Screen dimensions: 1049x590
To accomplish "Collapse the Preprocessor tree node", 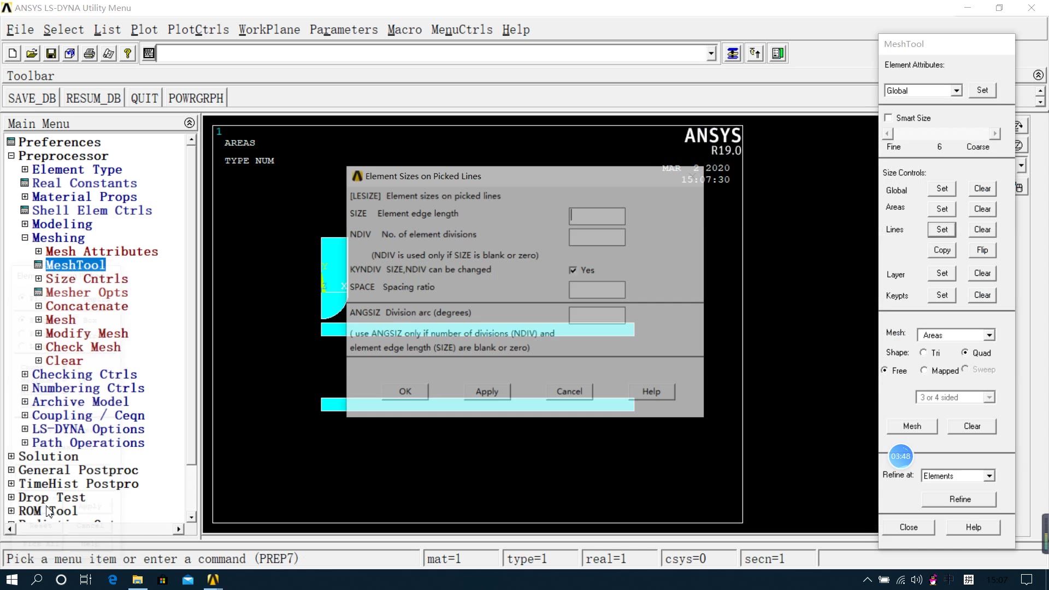I will pyautogui.click(x=11, y=156).
